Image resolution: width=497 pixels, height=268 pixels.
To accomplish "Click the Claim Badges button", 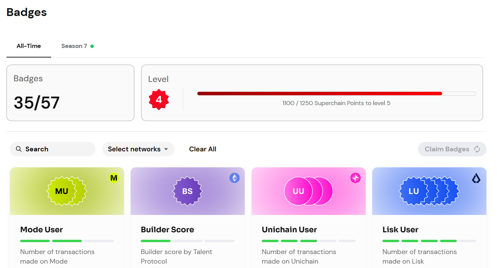I will coord(452,149).
